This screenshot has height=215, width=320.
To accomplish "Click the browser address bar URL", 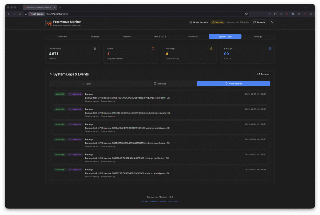I will pos(57,14).
